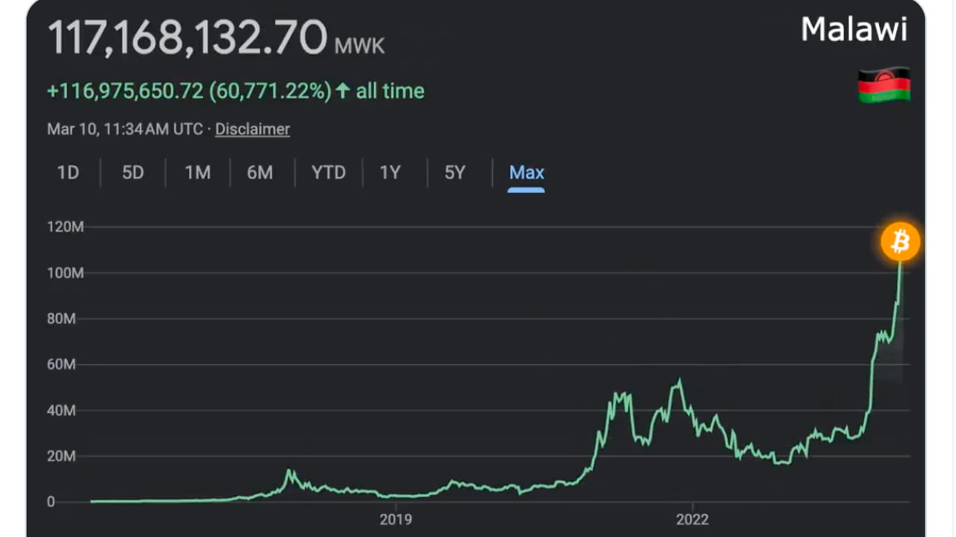Click the all time label text

pyautogui.click(x=390, y=91)
